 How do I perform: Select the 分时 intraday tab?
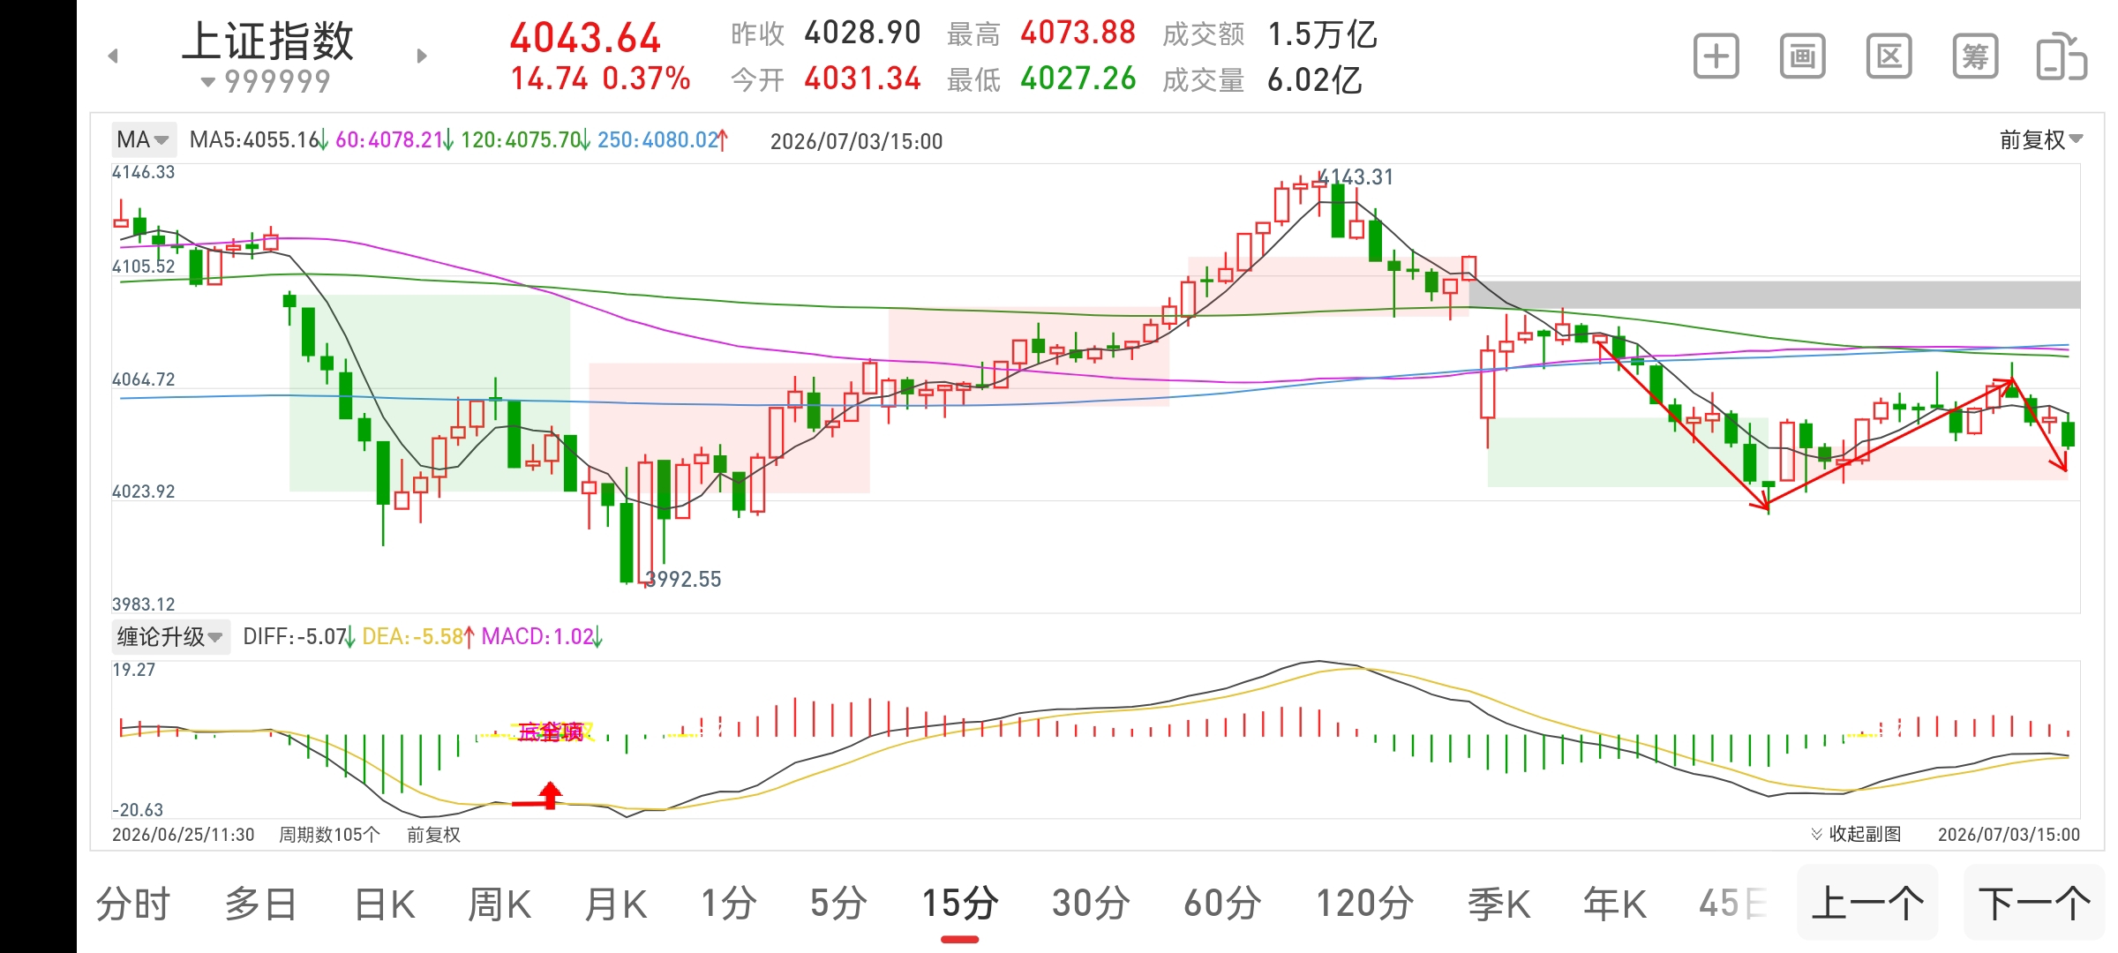pos(132,904)
